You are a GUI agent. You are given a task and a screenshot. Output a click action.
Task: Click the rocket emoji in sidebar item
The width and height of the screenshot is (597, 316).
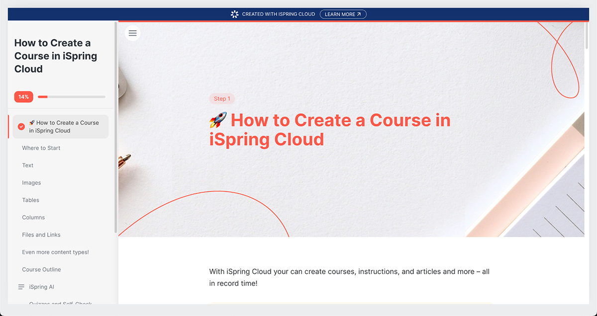(x=32, y=123)
